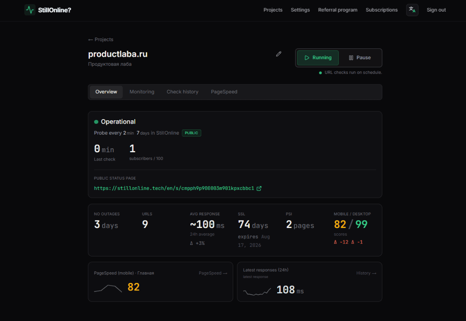Click the 'Probe every 2 min' text

click(x=114, y=133)
